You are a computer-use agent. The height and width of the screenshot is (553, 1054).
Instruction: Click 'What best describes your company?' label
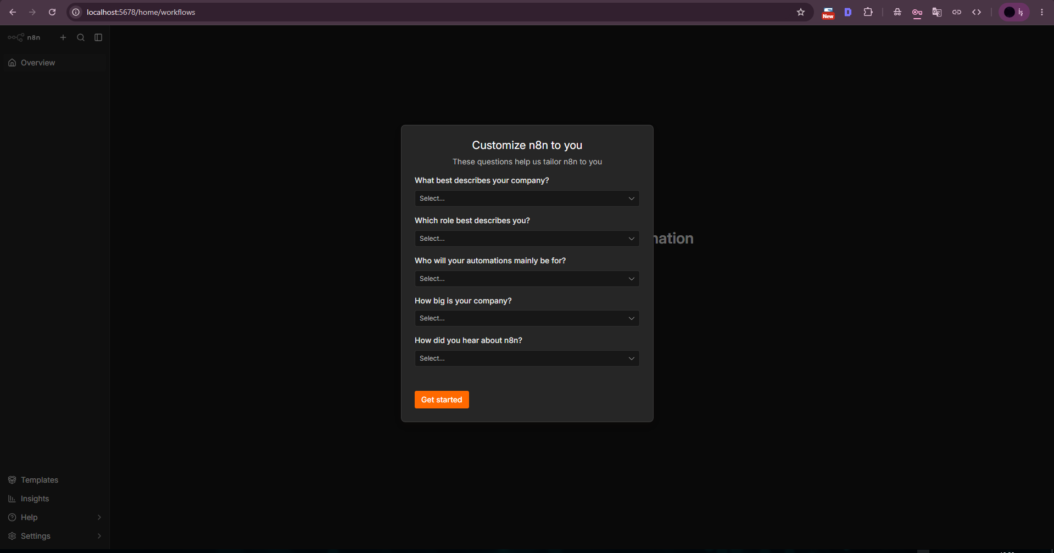[482, 180]
